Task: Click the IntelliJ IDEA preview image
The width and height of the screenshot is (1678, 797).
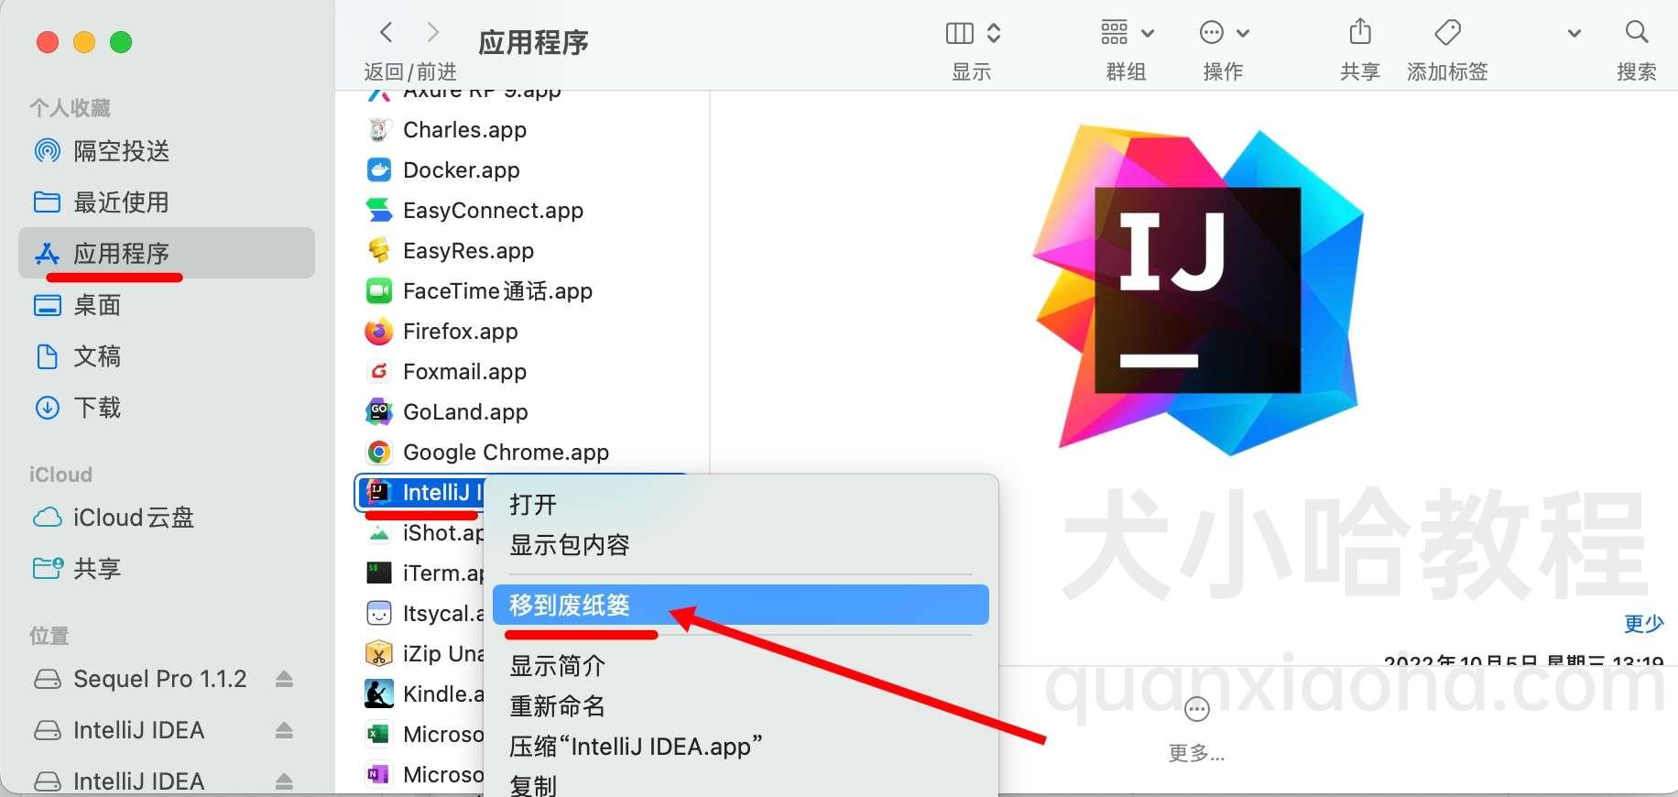Action: (1197, 289)
